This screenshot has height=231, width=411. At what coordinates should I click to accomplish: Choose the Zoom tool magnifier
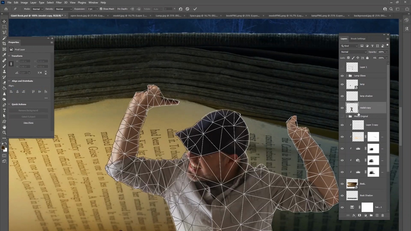pos(4,133)
